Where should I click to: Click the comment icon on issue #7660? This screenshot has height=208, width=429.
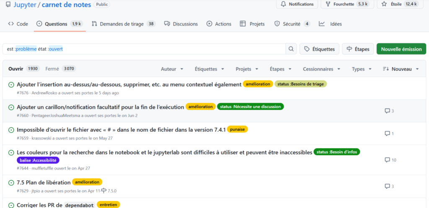tap(387, 111)
